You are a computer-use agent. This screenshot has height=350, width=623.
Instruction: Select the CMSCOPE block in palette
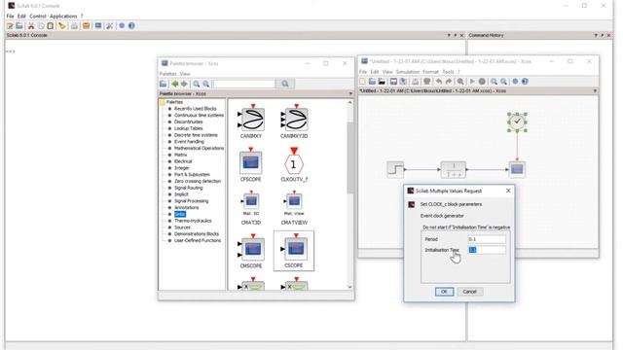(251, 251)
